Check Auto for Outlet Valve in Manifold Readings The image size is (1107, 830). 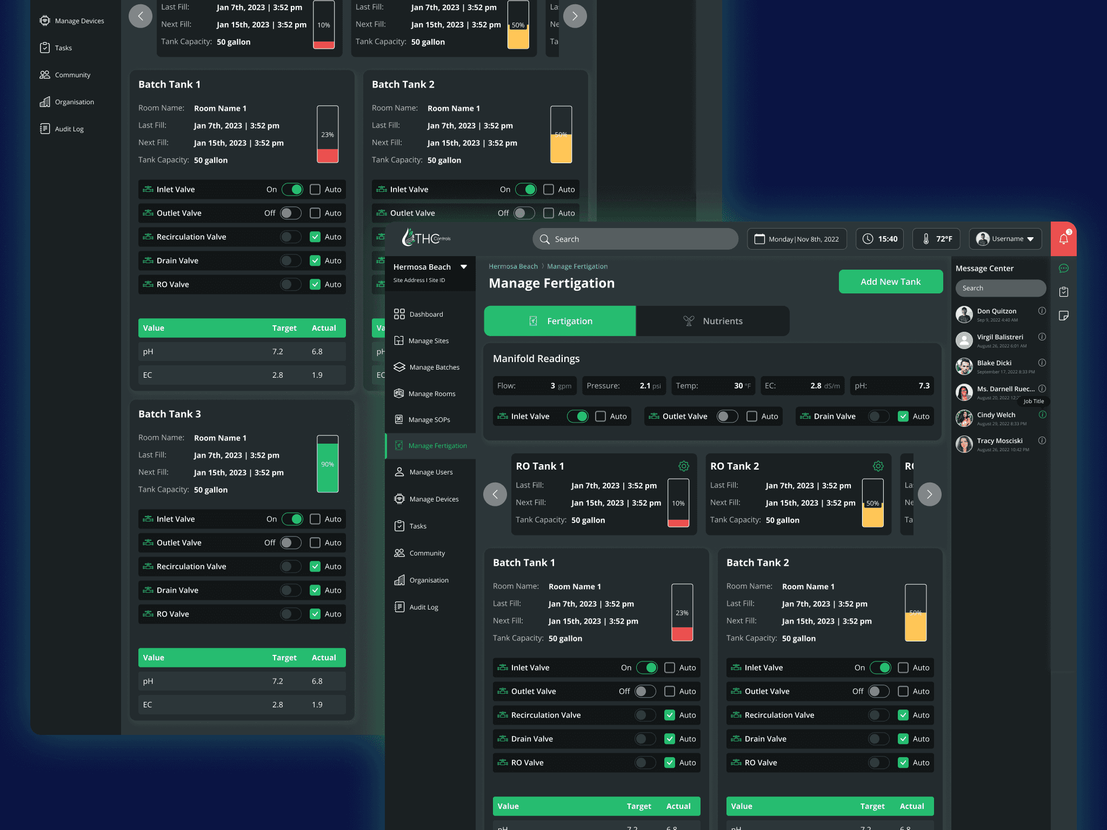(752, 416)
